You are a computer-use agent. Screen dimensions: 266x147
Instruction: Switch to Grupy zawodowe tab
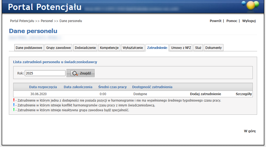(x=58, y=48)
